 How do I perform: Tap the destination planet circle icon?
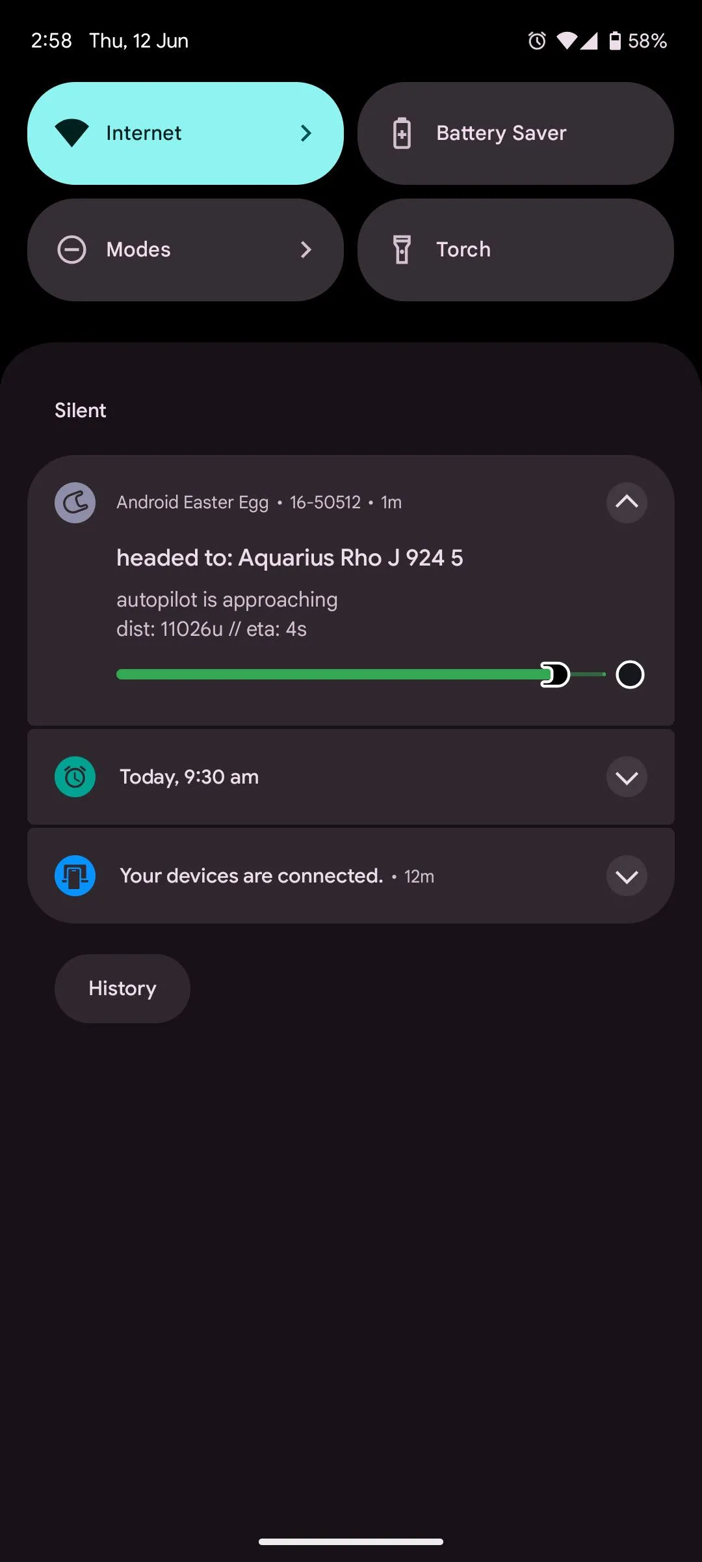point(630,674)
